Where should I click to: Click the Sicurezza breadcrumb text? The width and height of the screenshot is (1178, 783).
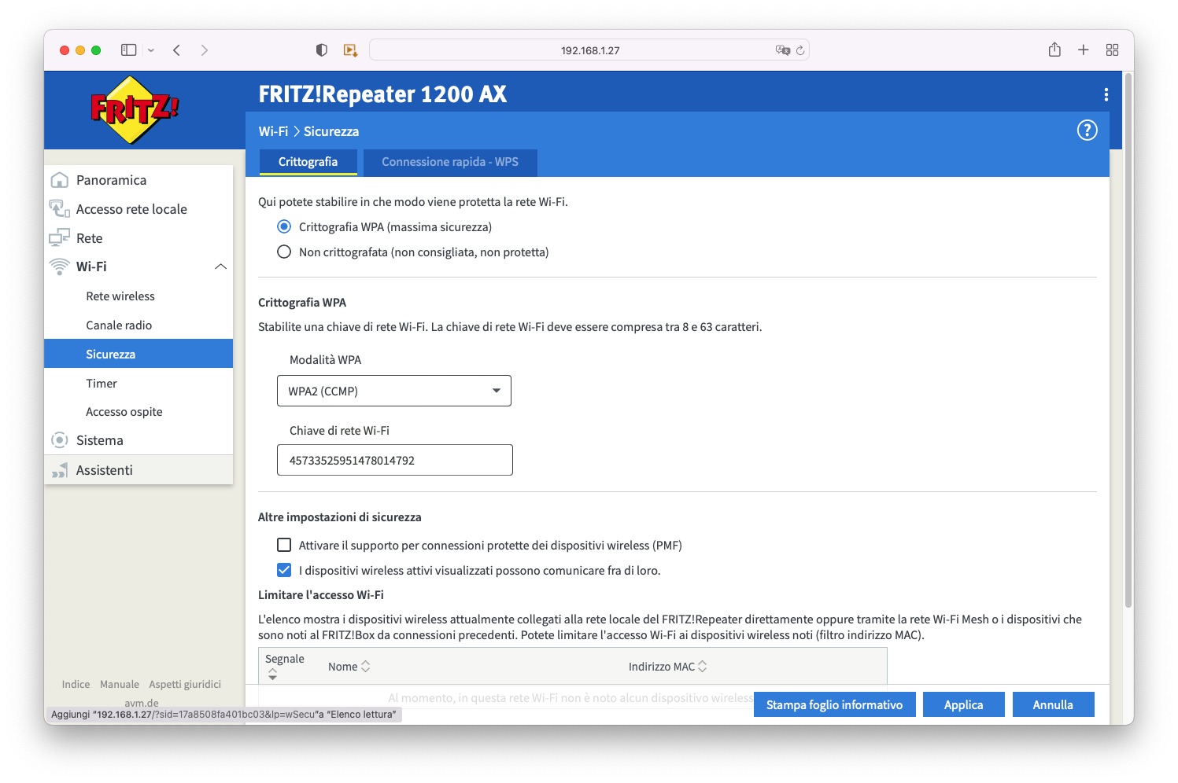(331, 131)
